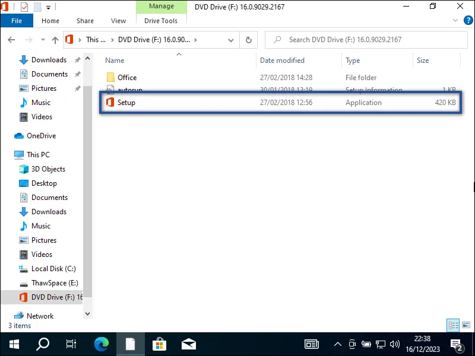Unpin Pictures from Quick access

click(77, 88)
